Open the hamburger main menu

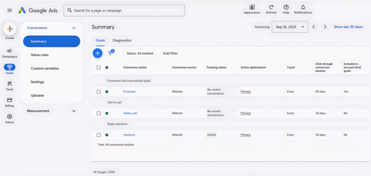point(9,11)
